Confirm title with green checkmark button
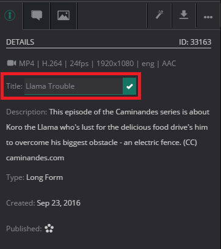This screenshot has width=221, height=249. point(129,86)
